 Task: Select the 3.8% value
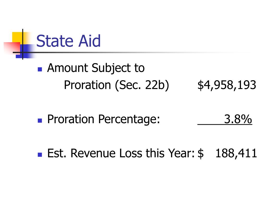tap(238, 119)
